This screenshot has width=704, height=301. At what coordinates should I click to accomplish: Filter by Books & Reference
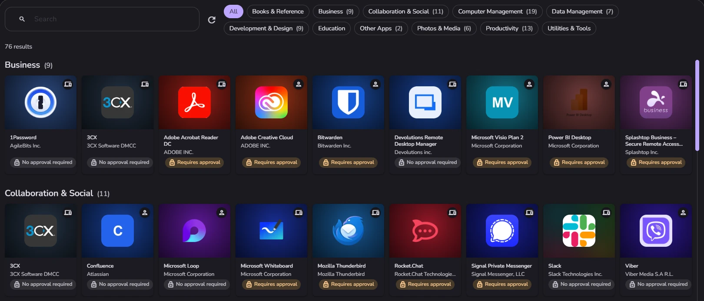[x=278, y=11]
